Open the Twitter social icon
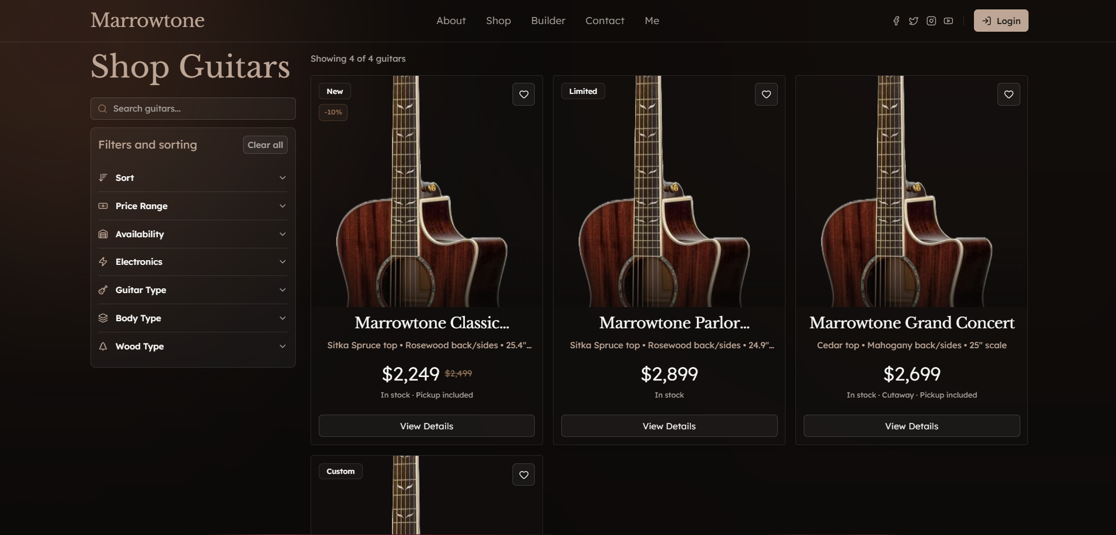1116x535 pixels. pyautogui.click(x=913, y=21)
